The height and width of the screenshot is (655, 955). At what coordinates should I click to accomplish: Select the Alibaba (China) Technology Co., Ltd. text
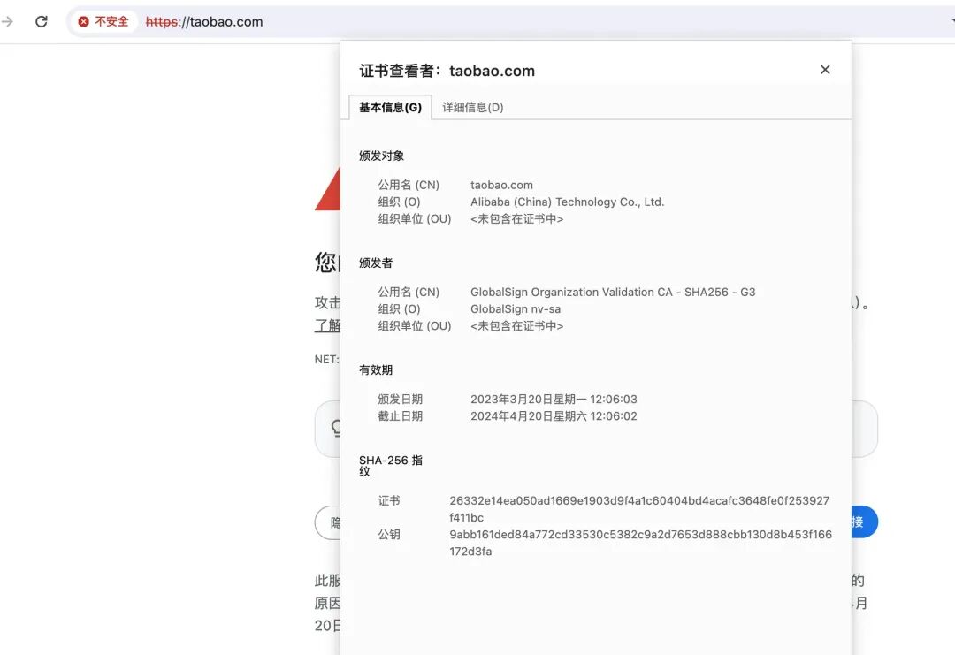(x=567, y=202)
